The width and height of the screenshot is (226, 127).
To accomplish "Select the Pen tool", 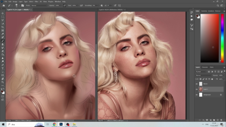I will (x=2, y=65).
